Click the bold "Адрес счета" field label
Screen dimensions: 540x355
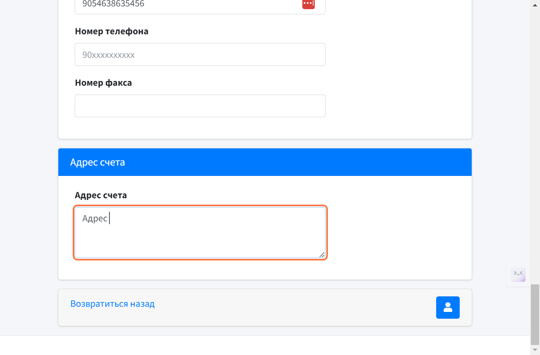pyautogui.click(x=101, y=195)
